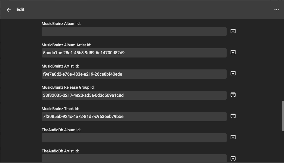Screen dimensions: 284x163
Task: Click the empty TheAudioDb Album Id field
Action: pyautogui.click(x=134, y=138)
